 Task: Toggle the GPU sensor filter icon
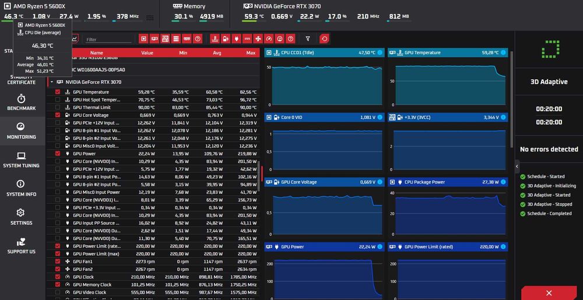pos(154,38)
